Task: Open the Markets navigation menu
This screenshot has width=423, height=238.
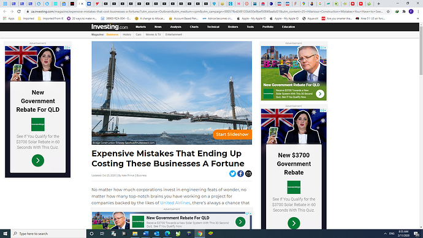Action: coord(140,27)
